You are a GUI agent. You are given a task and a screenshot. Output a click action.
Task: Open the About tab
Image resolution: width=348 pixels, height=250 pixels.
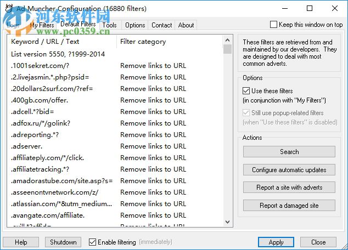tap(186, 25)
